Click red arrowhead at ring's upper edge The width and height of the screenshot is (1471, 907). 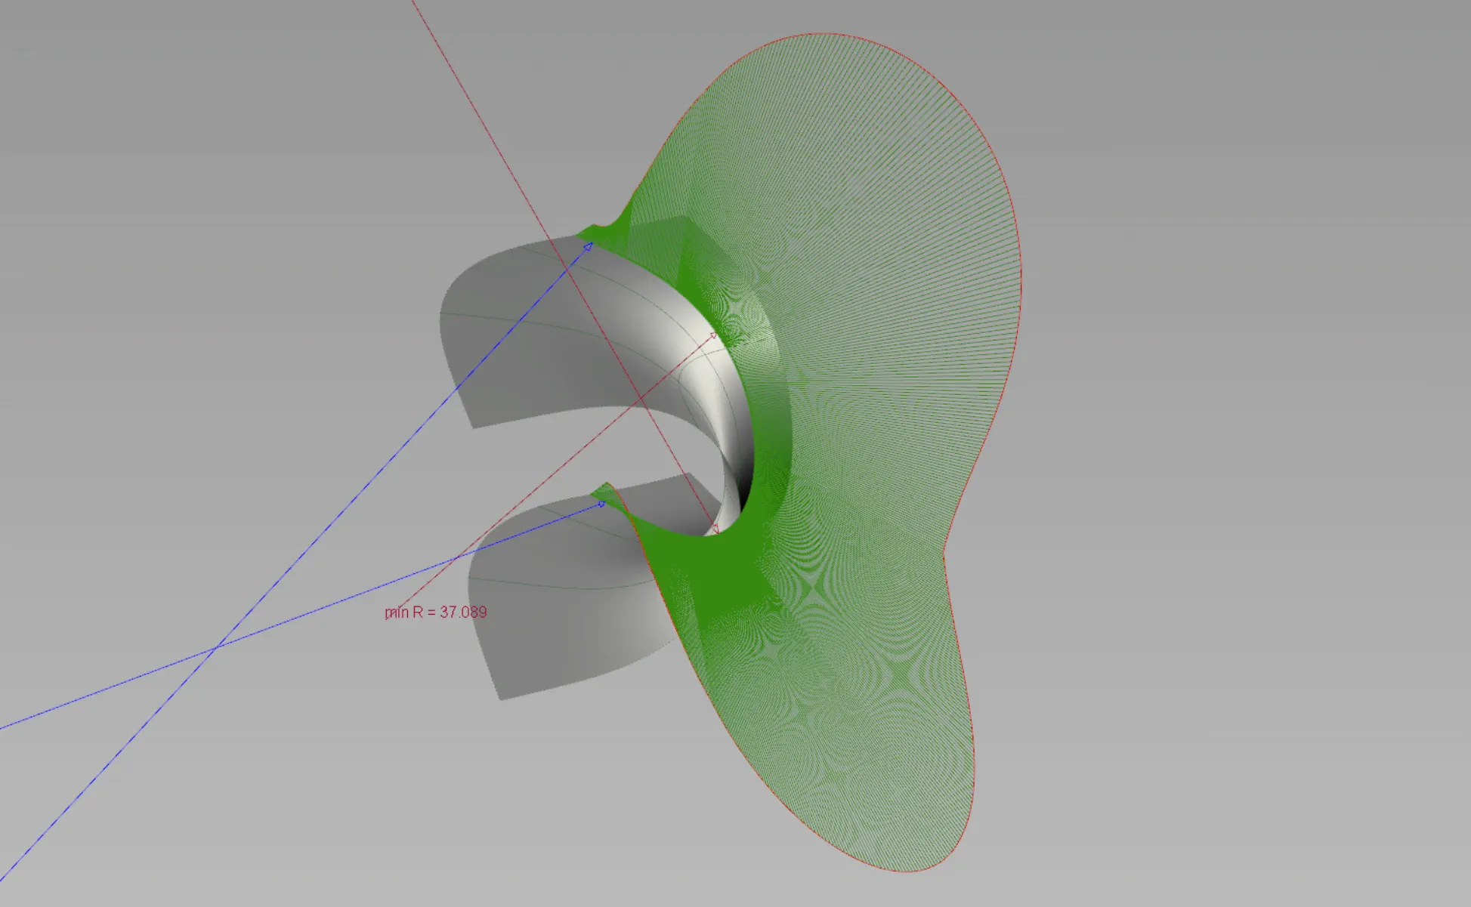(x=712, y=335)
